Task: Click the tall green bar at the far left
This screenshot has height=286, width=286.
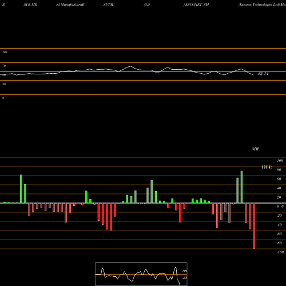Action: tap(21, 189)
